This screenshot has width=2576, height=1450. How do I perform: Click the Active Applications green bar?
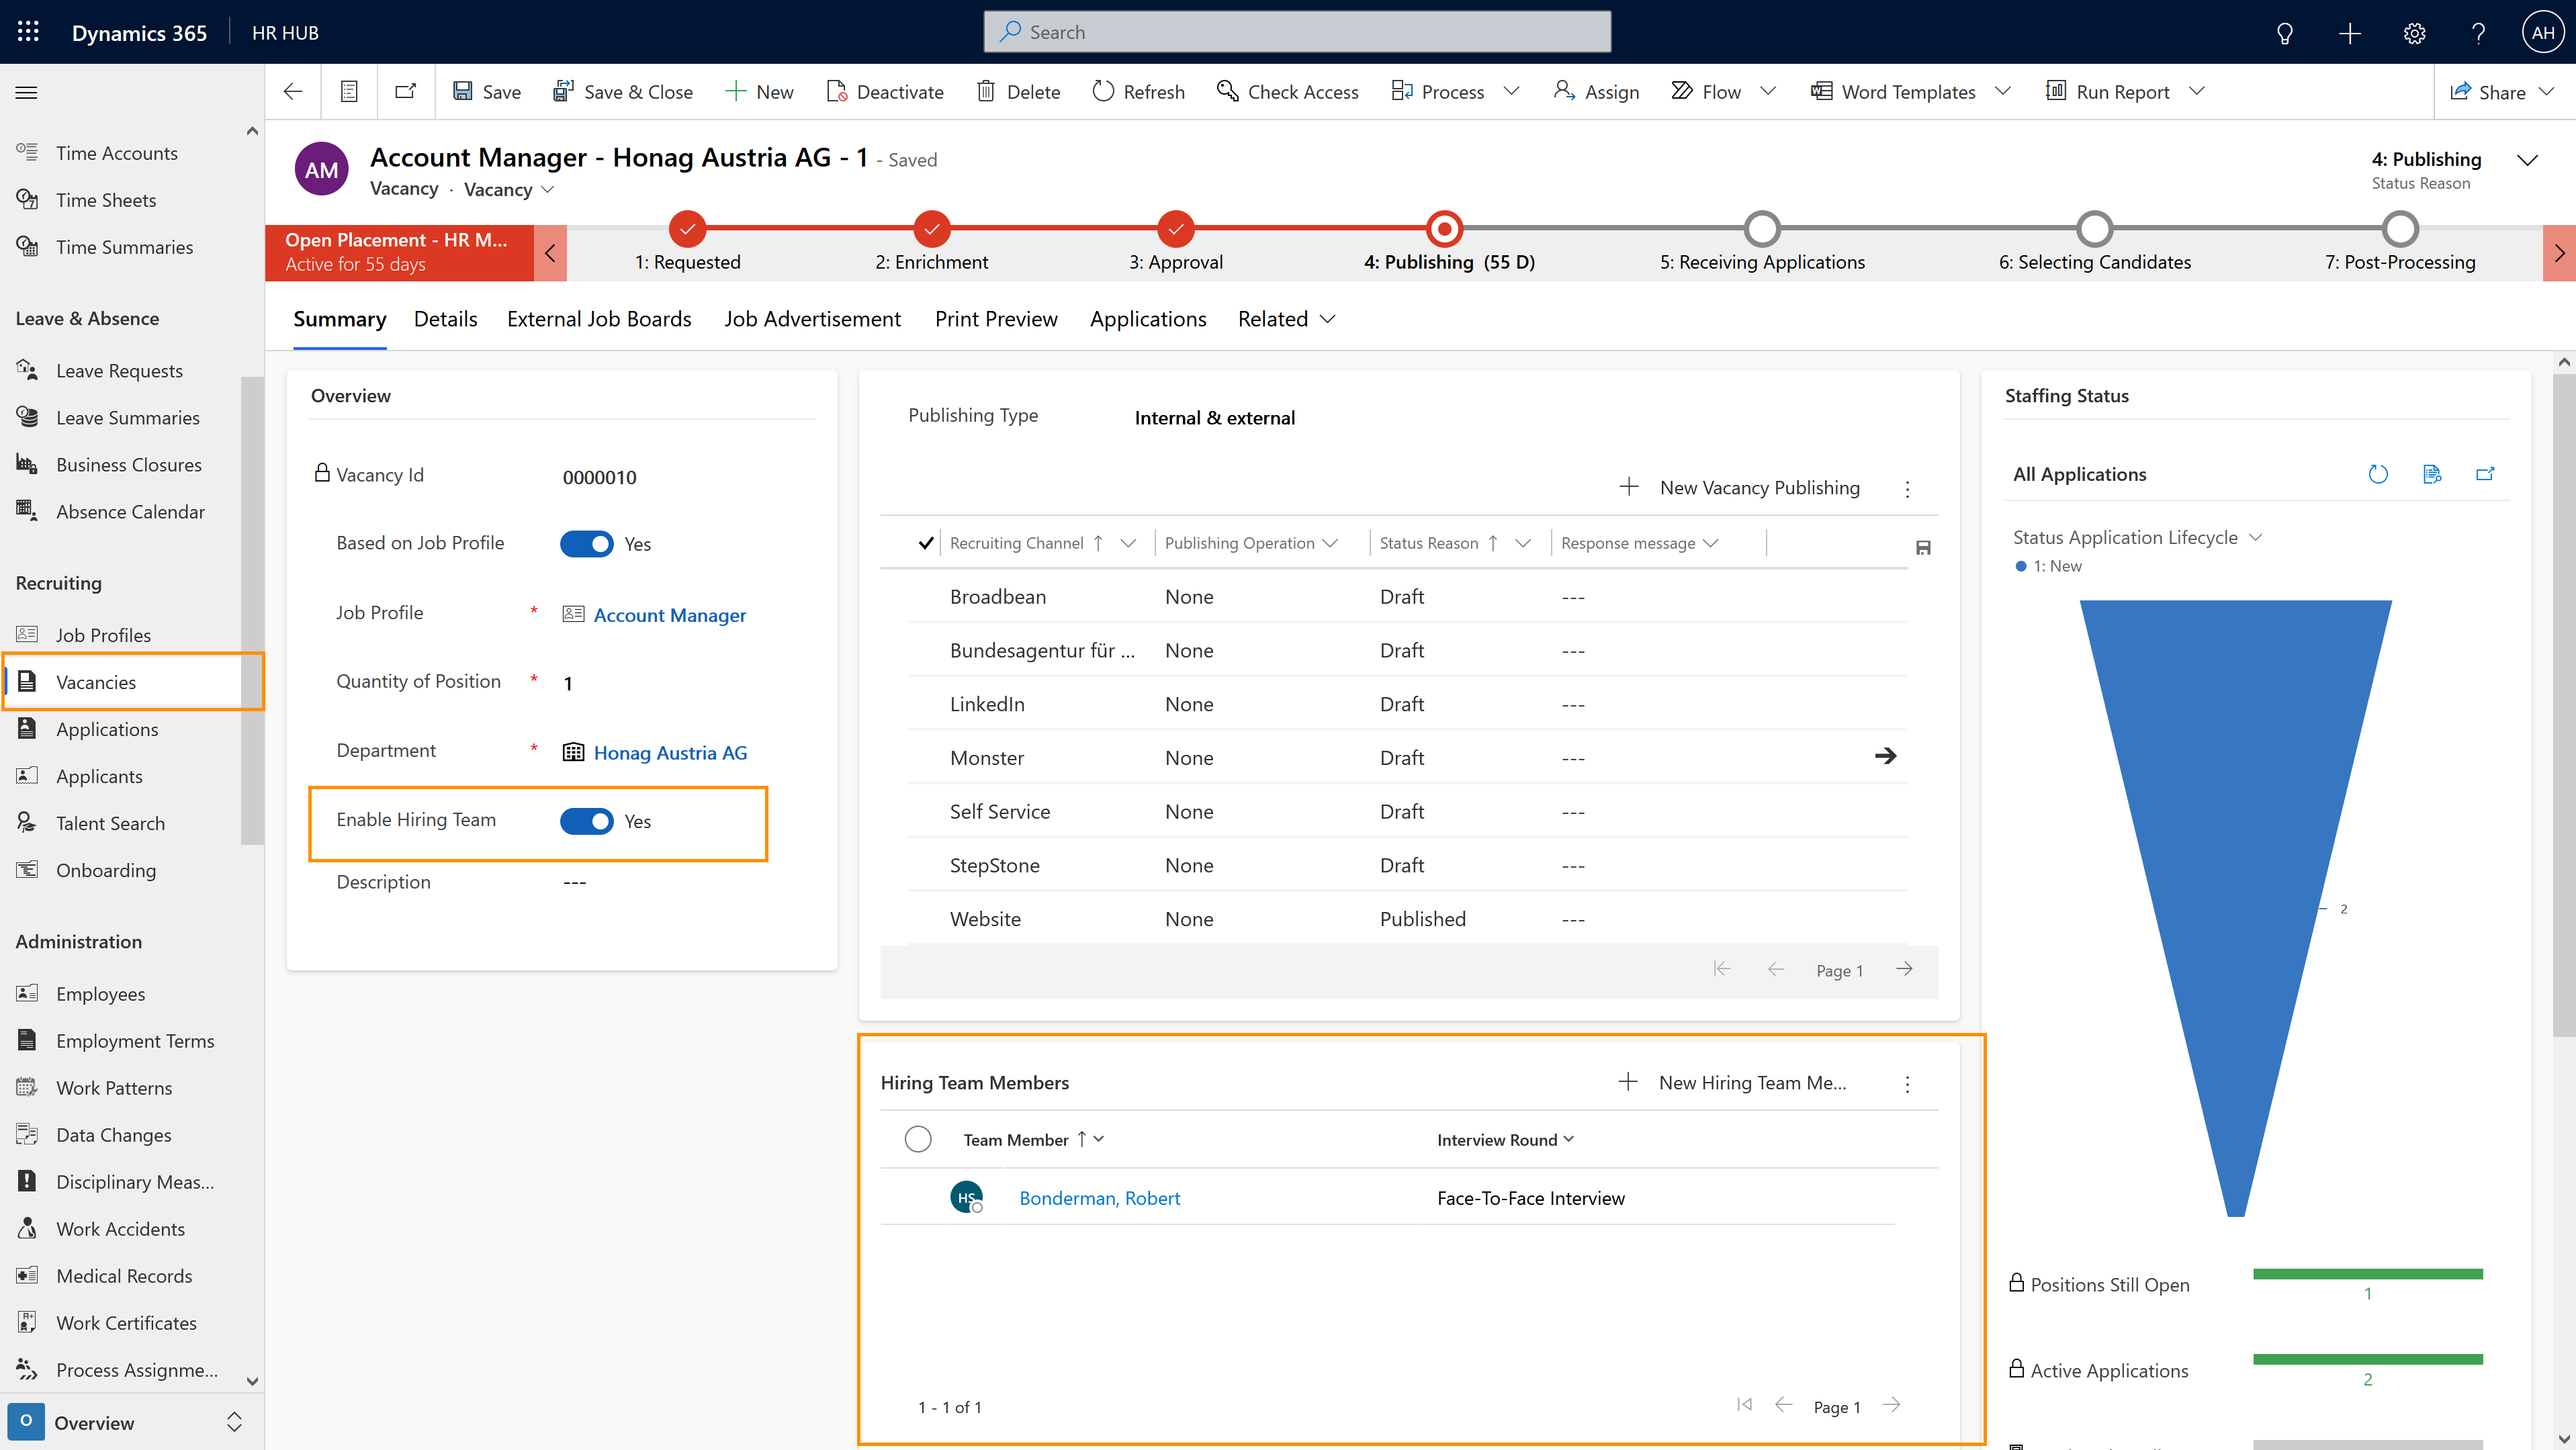(x=2367, y=1360)
